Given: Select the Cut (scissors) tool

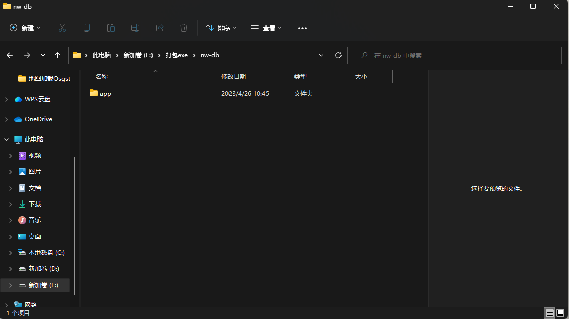Looking at the screenshot, I should coord(62,28).
